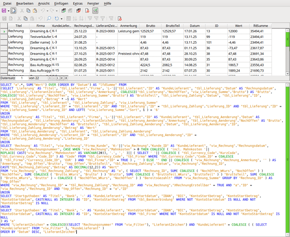Go to last record navigation button
The image size is (290, 237).
tap(62, 78)
